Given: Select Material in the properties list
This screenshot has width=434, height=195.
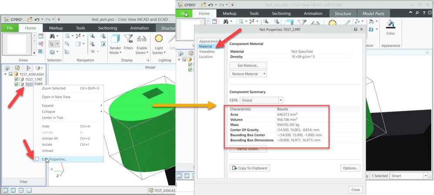Looking at the screenshot, I should tap(207, 46).
